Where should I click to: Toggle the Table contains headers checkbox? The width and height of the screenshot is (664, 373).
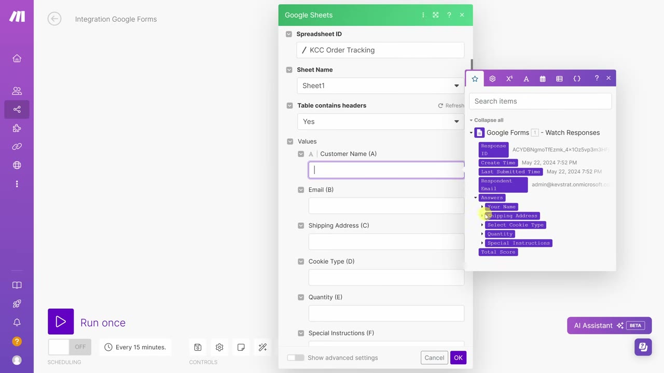pyautogui.click(x=289, y=106)
